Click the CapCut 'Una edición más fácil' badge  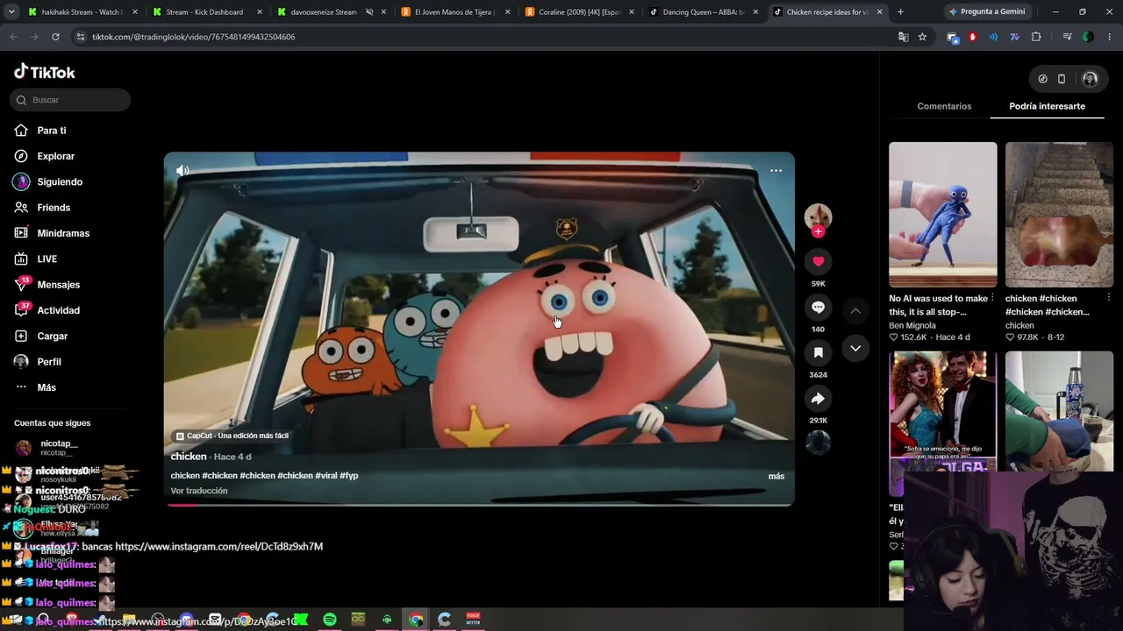point(232,436)
